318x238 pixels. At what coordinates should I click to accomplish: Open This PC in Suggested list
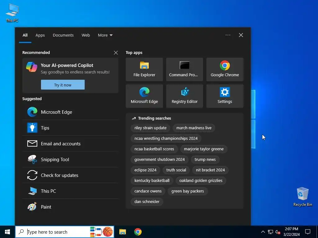point(70,191)
